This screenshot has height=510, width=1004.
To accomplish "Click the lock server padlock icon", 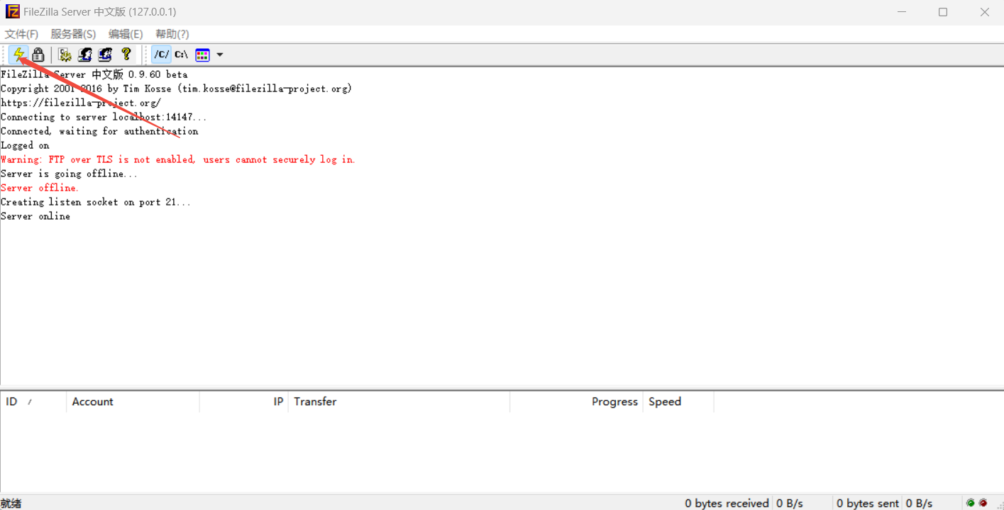I will [x=38, y=55].
